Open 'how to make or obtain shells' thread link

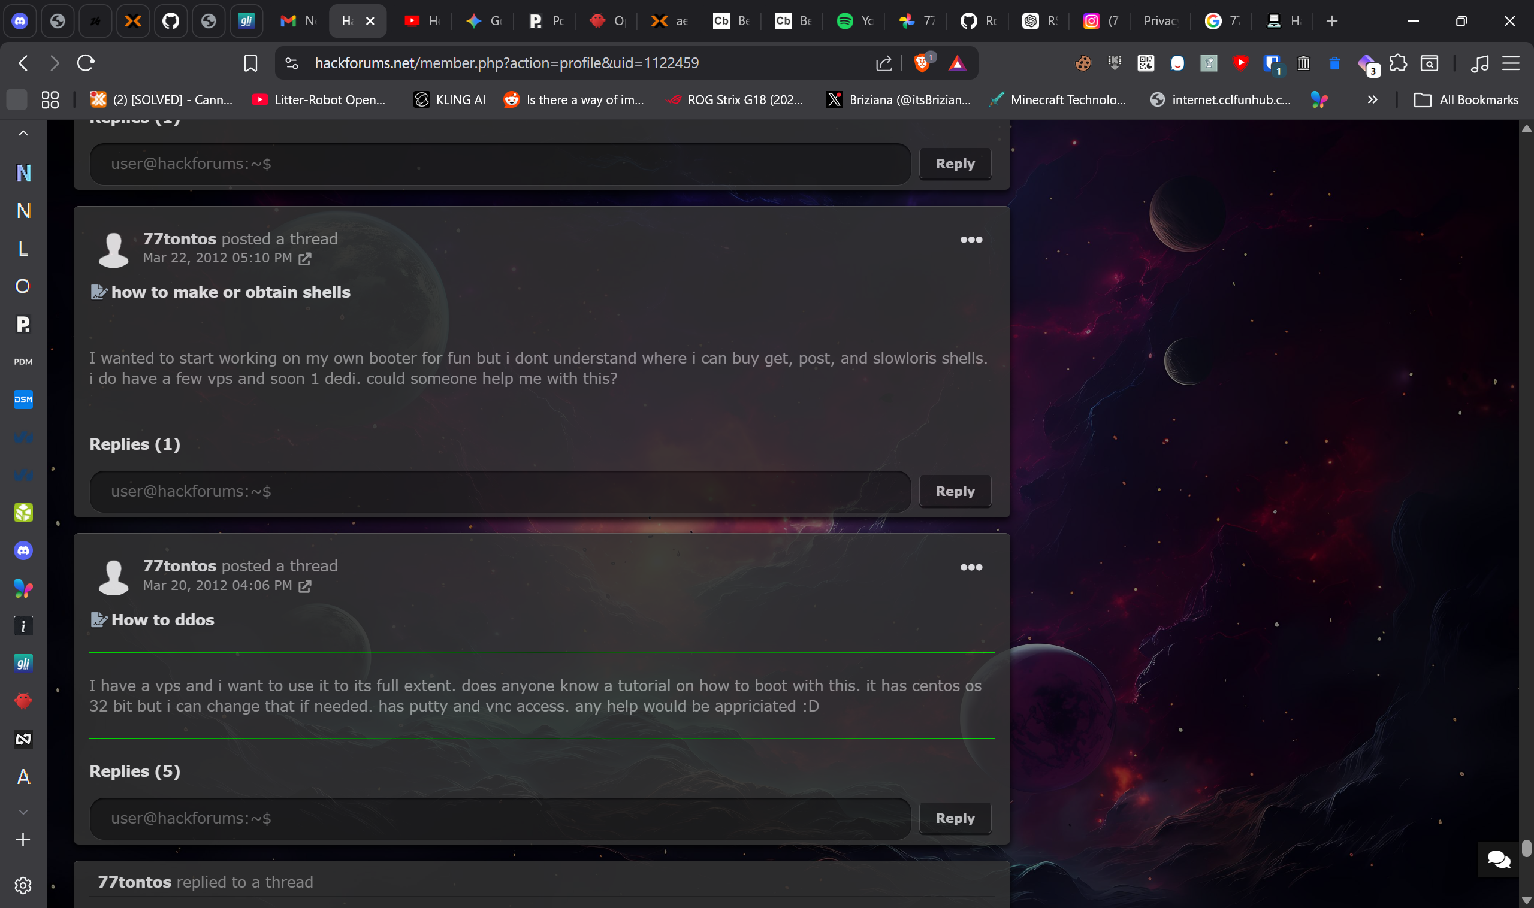click(x=231, y=292)
